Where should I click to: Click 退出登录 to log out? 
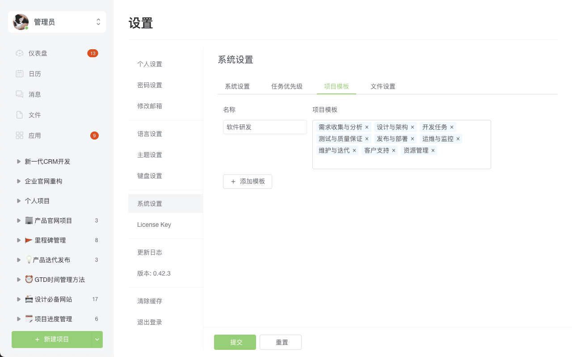pos(149,322)
